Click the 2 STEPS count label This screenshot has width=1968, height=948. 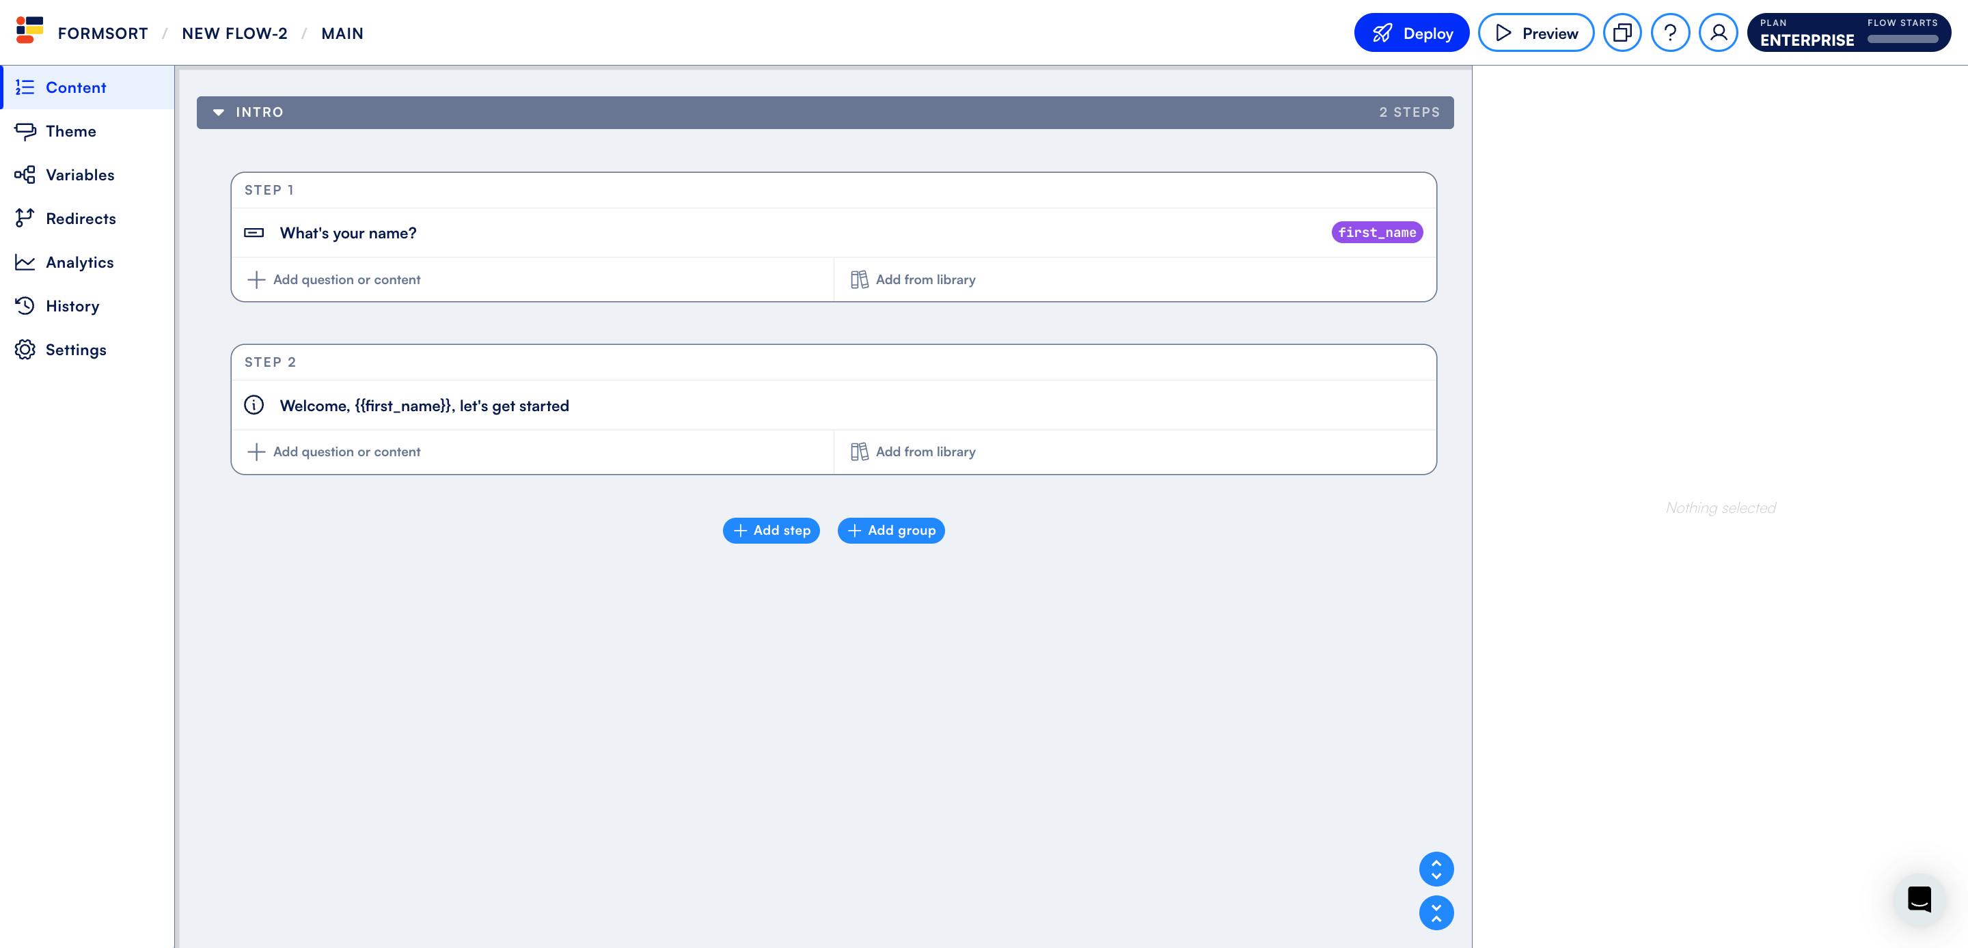(1410, 112)
